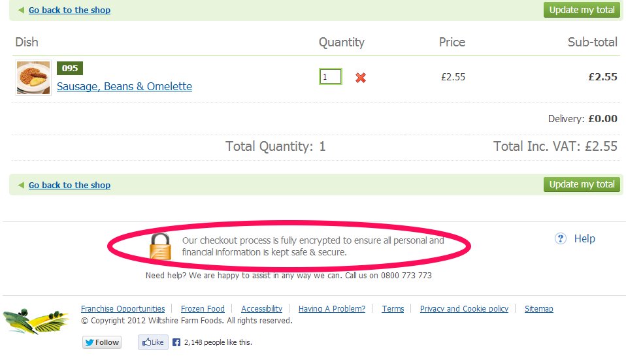Click top green back arrow icon
Viewport: 626px width, 356px height.
click(21, 10)
